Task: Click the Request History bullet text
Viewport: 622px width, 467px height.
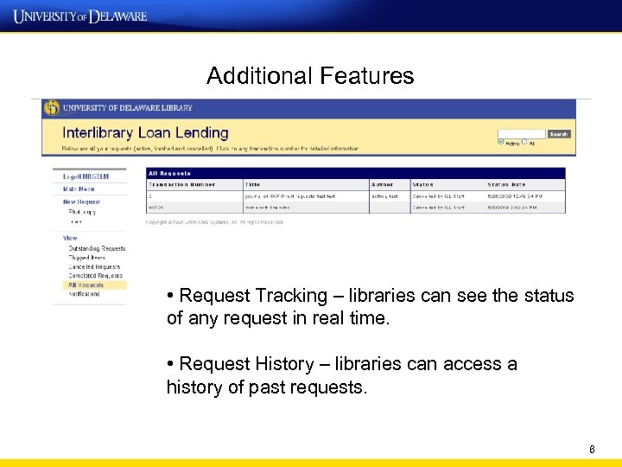Action: click(x=342, y=375)
